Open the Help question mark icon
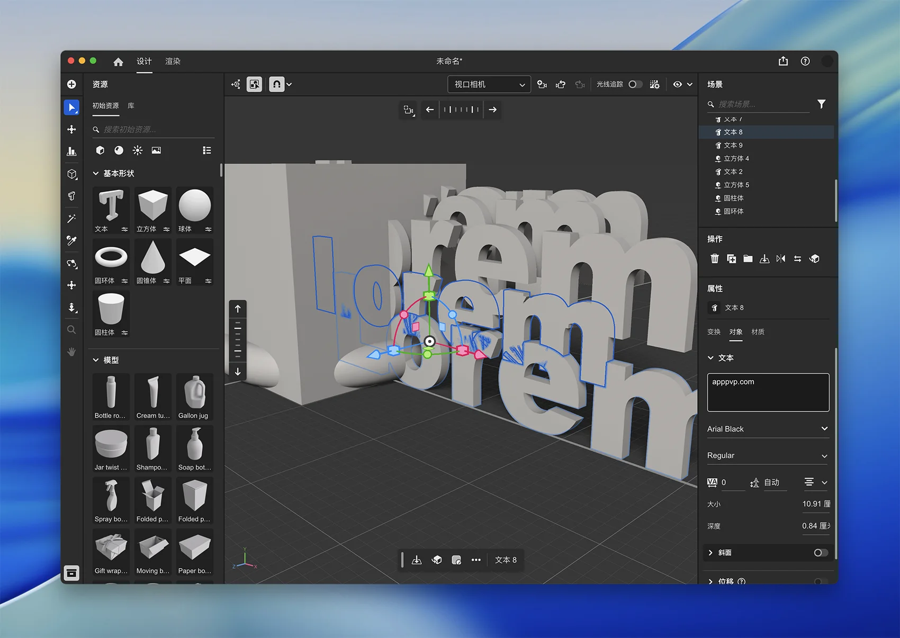 pyautogui.click(x=805, y=61)
